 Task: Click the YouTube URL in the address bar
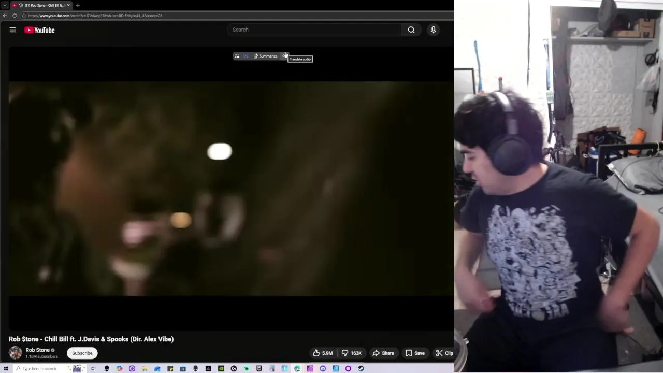coord(95,16)
